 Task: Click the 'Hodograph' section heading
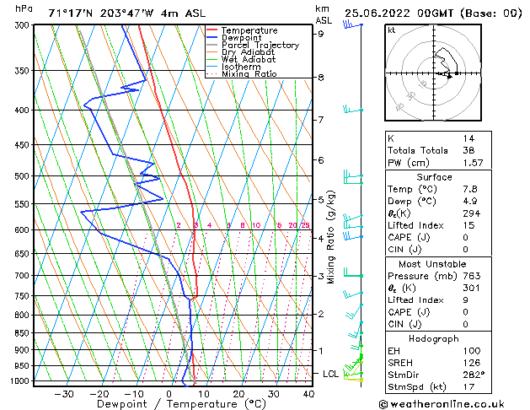[434, 338]
